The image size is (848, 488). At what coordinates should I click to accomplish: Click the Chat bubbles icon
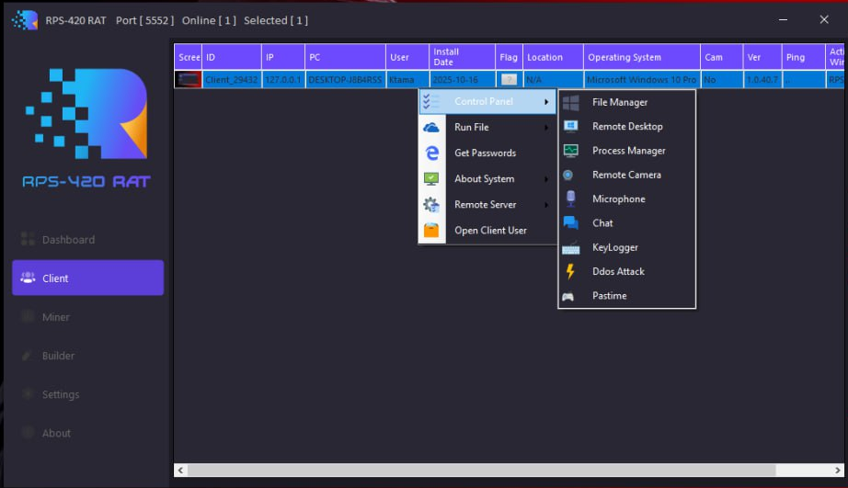coord(570,222)
